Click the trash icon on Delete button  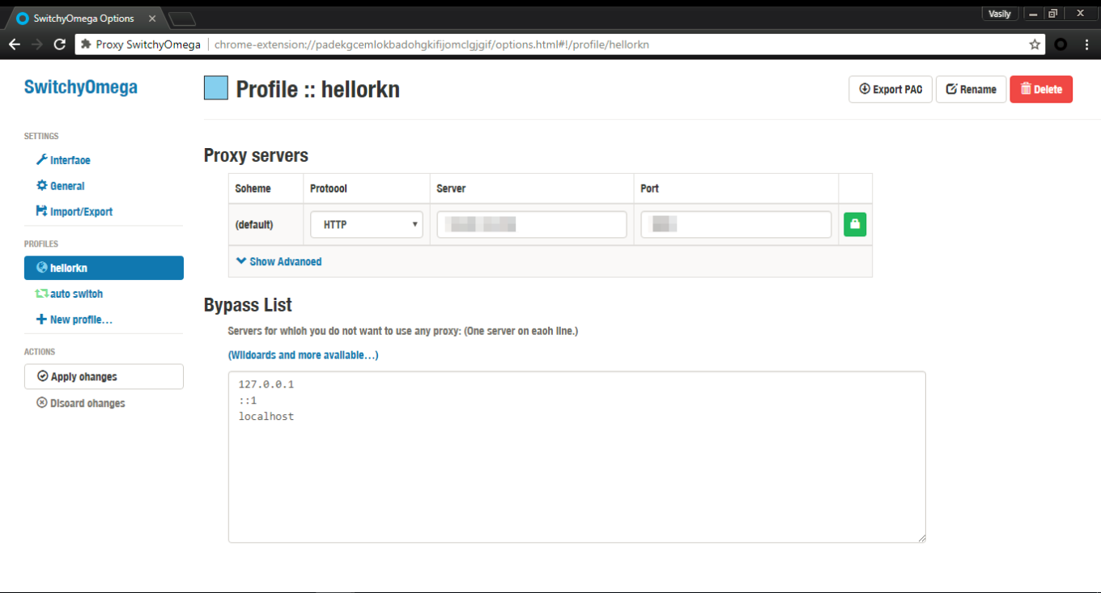click(1026, 89)
